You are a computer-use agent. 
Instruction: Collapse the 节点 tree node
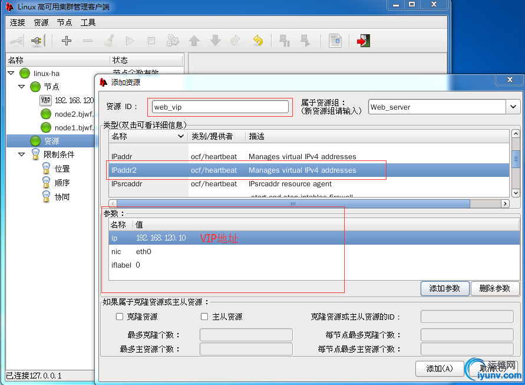coord(22,87)
